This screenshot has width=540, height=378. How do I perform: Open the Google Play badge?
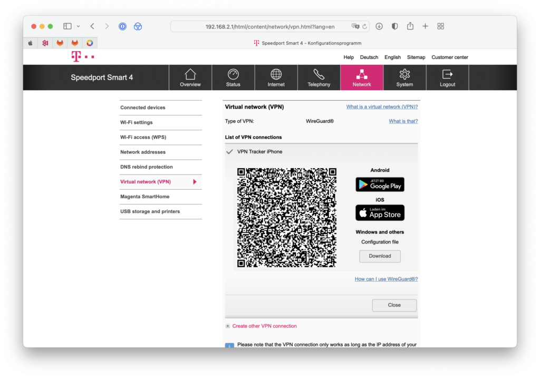point(380,185)
